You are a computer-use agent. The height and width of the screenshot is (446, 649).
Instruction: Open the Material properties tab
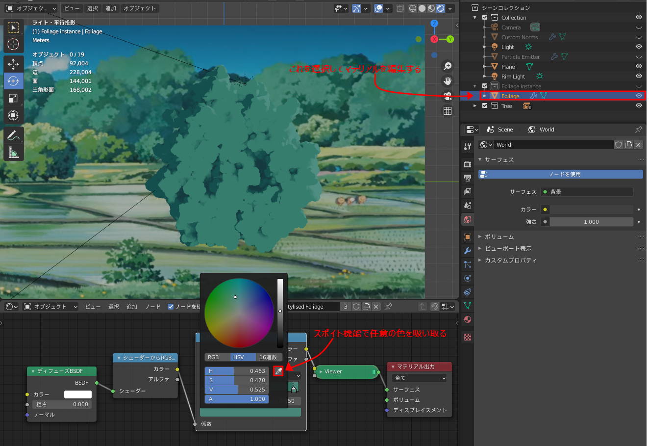[468, 319]
